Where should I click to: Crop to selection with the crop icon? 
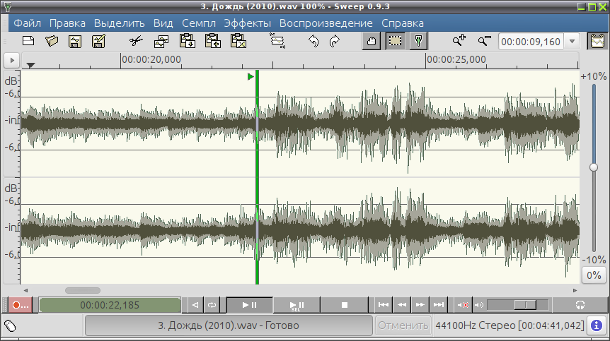pos(278,41)
